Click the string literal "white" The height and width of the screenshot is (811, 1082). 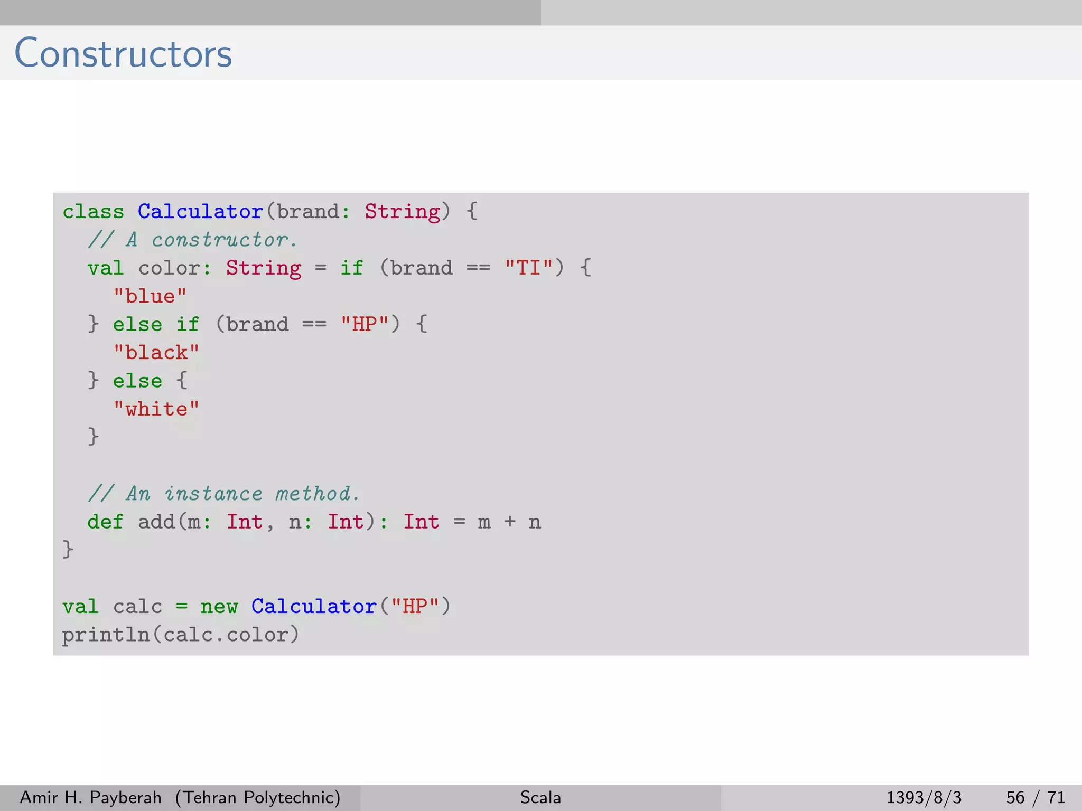156,409
